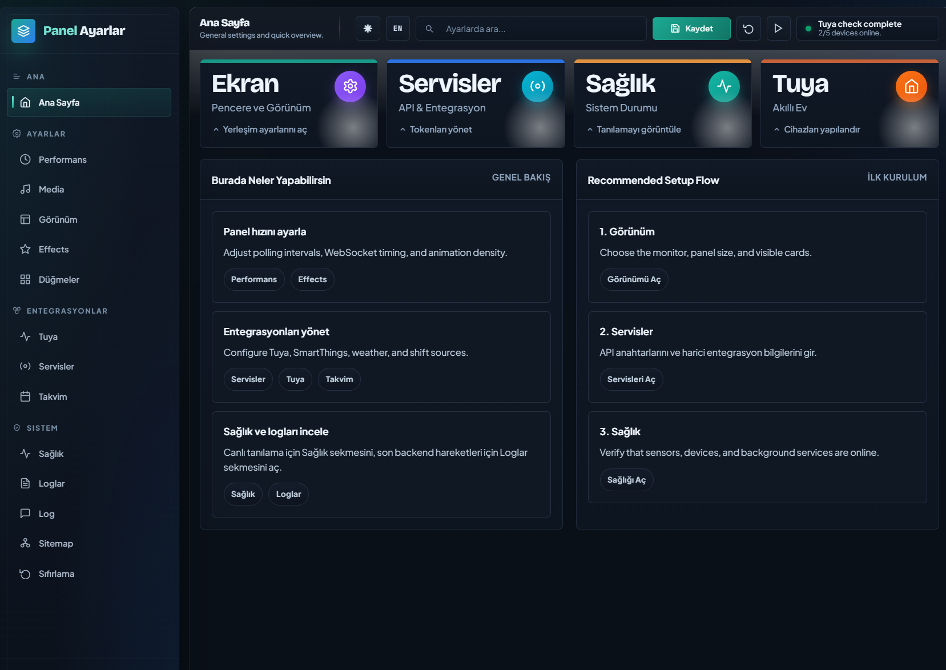
Task: Click the blue broadcast icon on Servisler card
Action: (537, 86)
